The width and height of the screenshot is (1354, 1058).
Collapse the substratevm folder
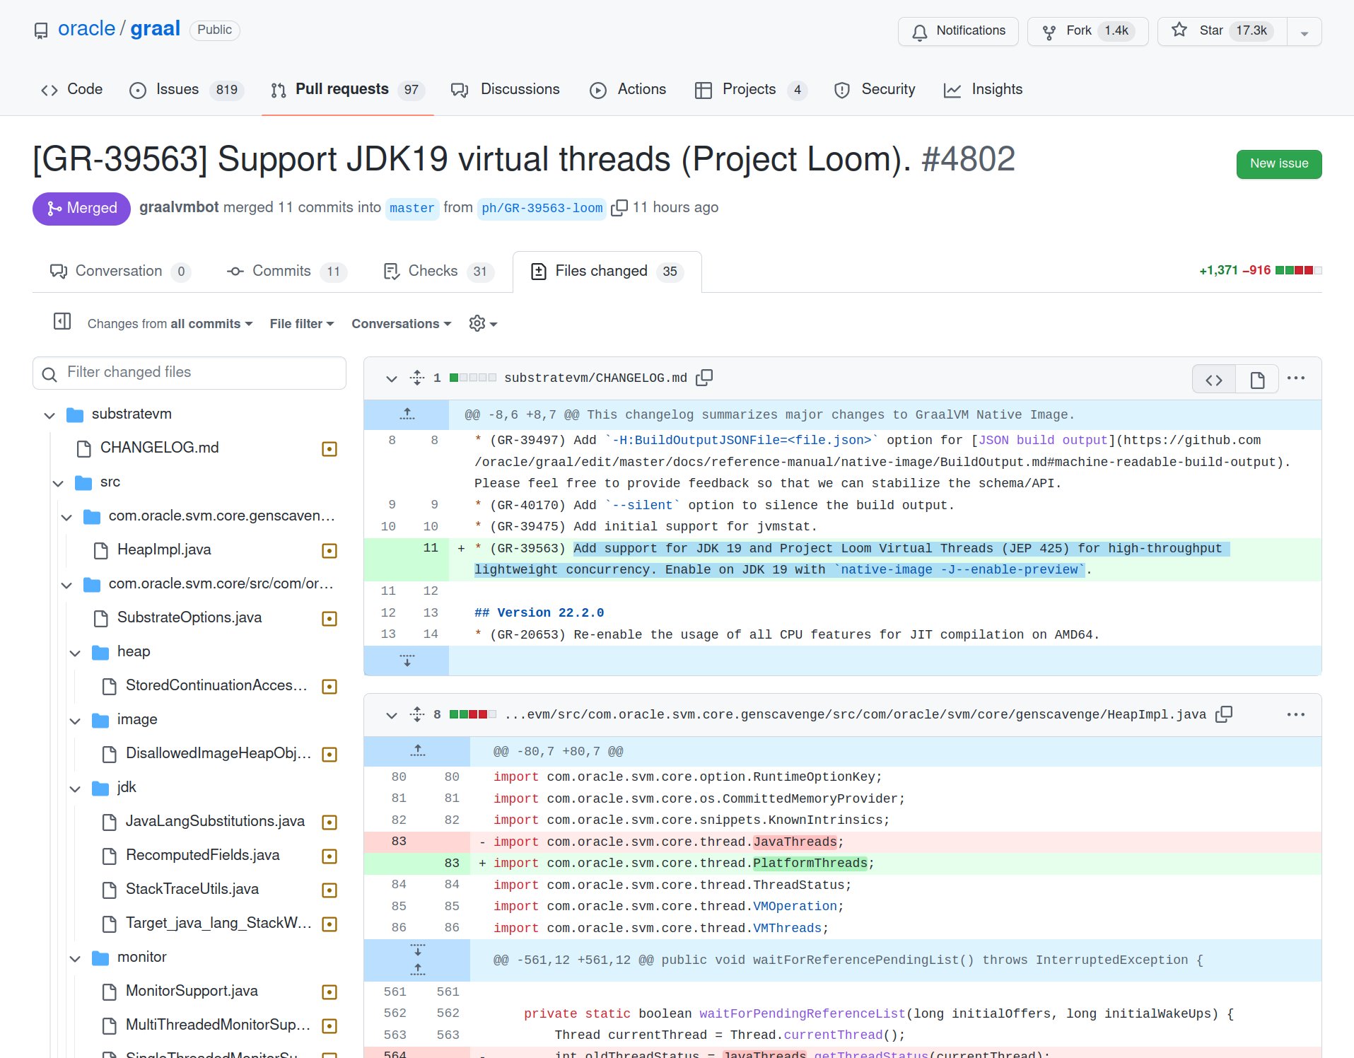tap(49, 415)
